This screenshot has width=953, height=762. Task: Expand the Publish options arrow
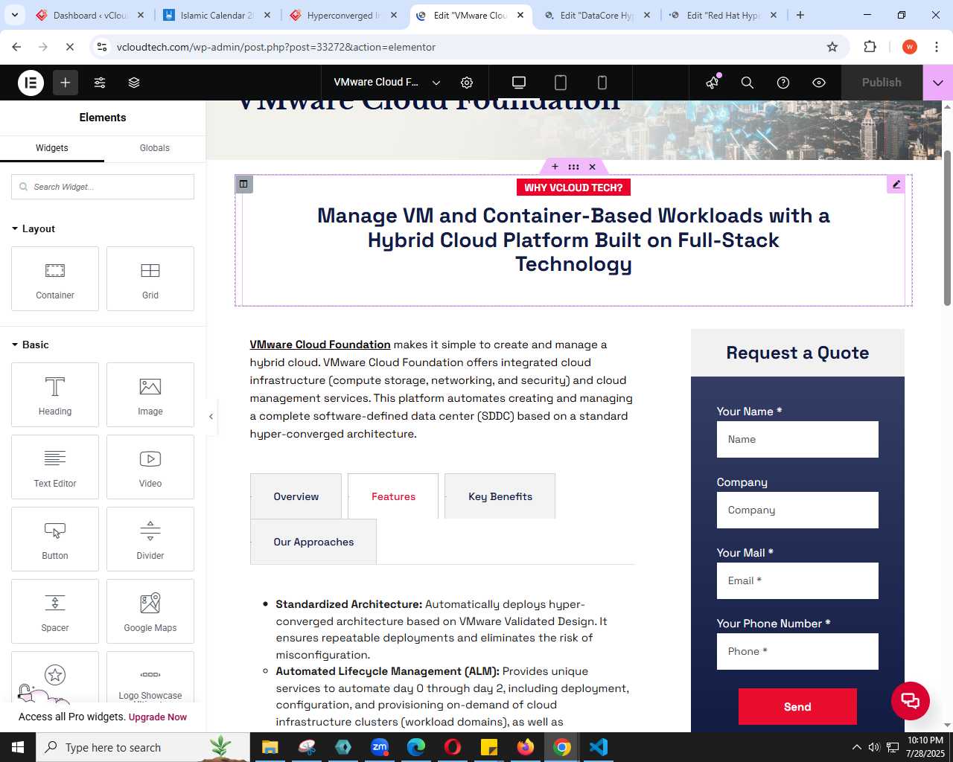pos(938,83)
